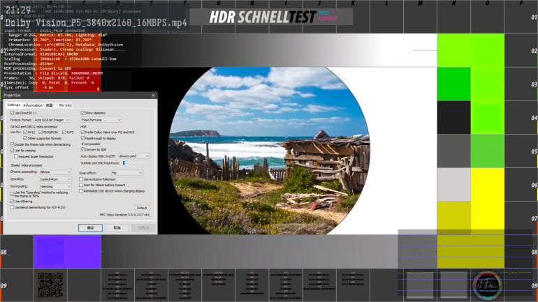Viewport: 538px width, 302px height.
Task: Check Use exclusive fullscreen
Action: 81,179
